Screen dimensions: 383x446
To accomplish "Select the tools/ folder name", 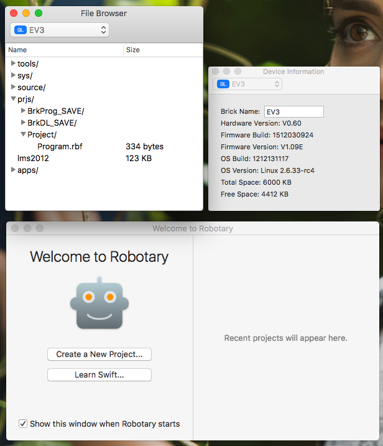I will pos(28,63).
